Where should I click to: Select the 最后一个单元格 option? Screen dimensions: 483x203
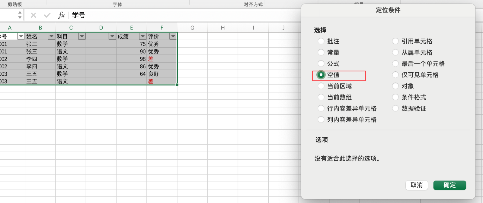pyautogui.click(x=395, y=64)
